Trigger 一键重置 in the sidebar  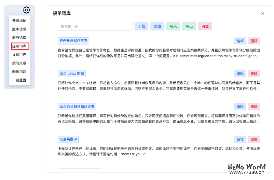[x=20, y=80]
